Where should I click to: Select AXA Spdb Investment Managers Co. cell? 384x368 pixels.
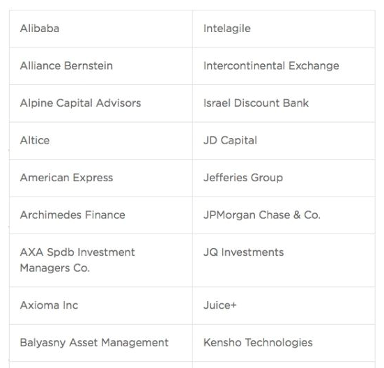[101, 260]
